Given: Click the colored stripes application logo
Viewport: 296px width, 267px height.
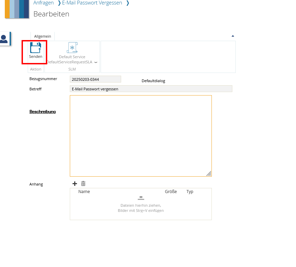Looking at the screenshot, I should [17, 9].
